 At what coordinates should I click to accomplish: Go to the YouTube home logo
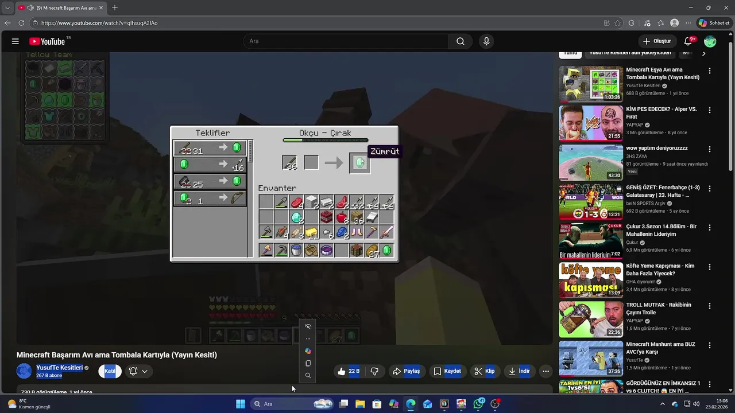47,41
